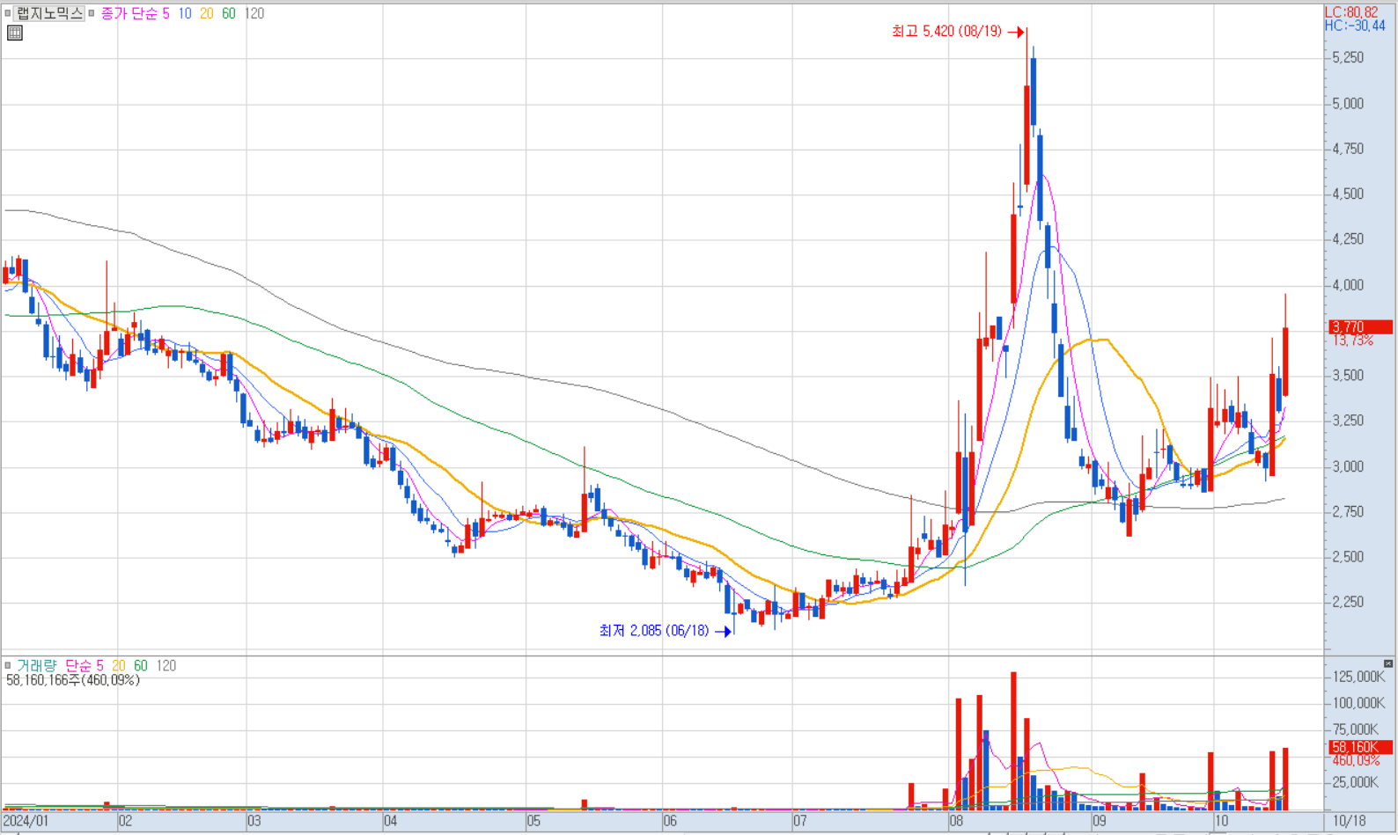This screenshot has height=835, width=1398.
Task: Click the volume 120-day average legend
Action: point(166,666)
